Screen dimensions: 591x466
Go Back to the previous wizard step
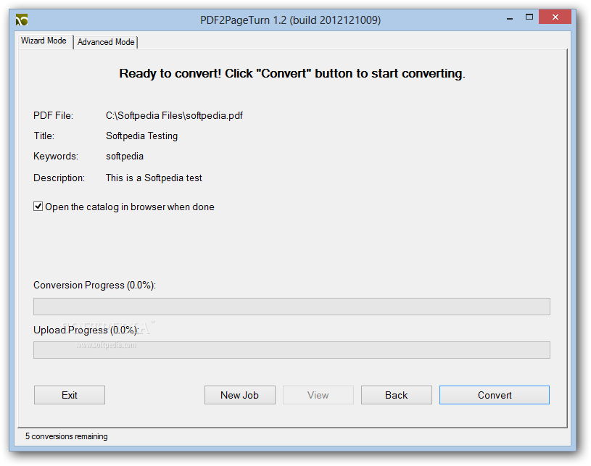397,395
